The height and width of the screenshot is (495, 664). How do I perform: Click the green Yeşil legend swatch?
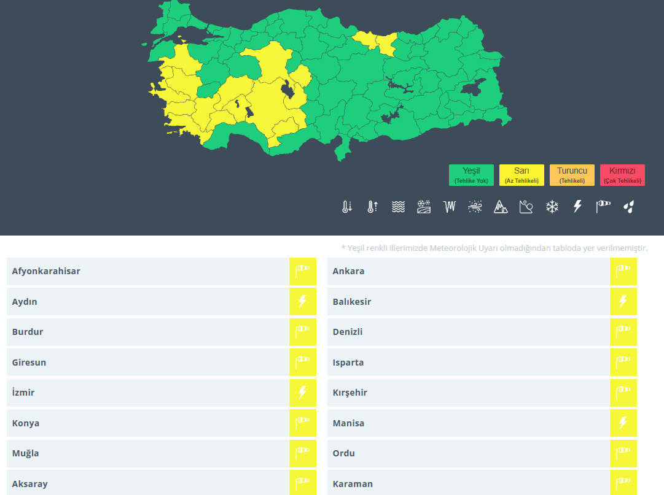(471, 175)
